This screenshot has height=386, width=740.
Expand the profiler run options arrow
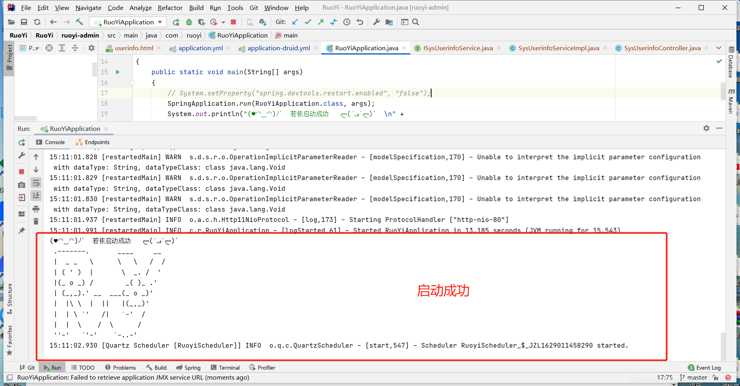[x=223, y=22]
